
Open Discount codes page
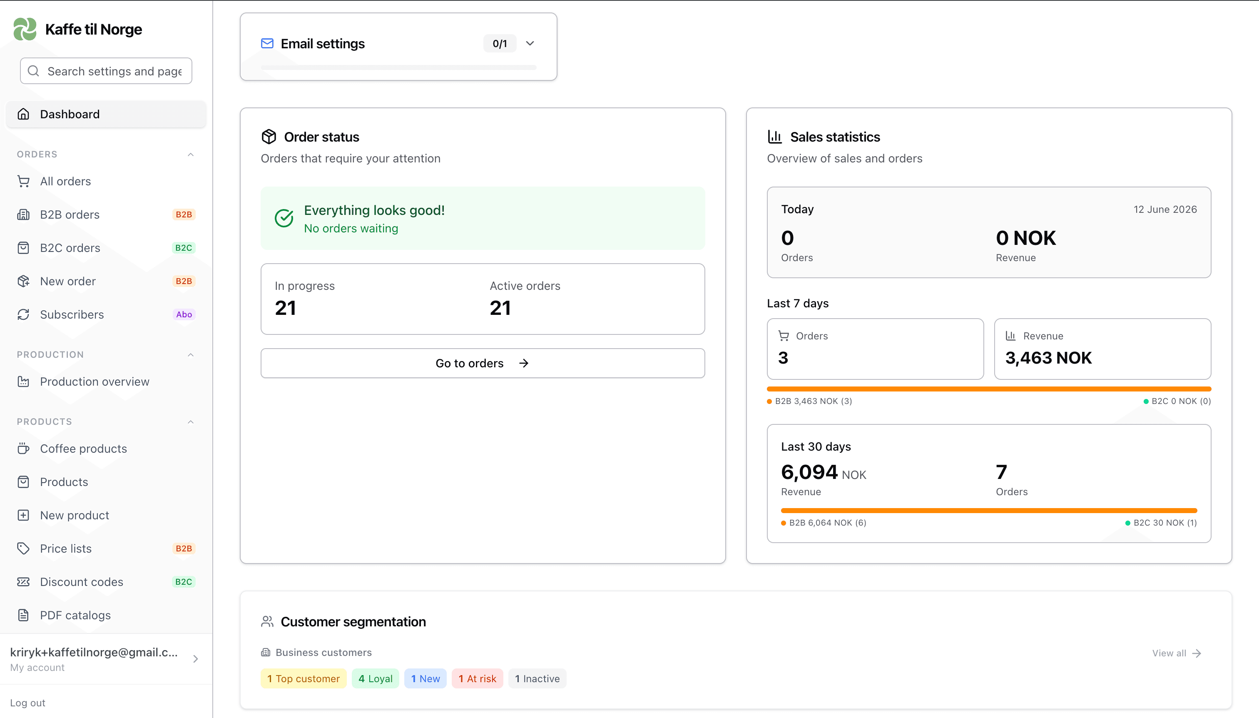(x=106, y=582)
